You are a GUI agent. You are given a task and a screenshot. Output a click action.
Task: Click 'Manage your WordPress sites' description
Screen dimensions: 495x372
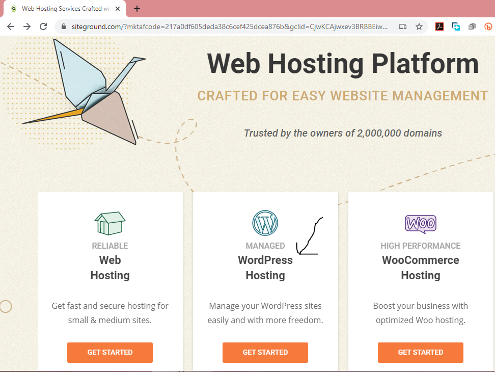[x=265, y=313]
